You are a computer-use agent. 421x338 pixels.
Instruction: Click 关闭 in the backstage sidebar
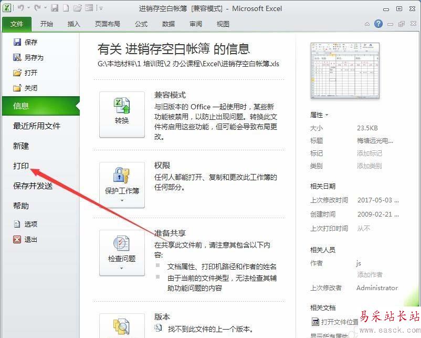click(x=26, y=88)
